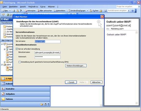Click the blue help icon in toolbar
This screenshot has height=111, width=141.
[x=133, y=11]
